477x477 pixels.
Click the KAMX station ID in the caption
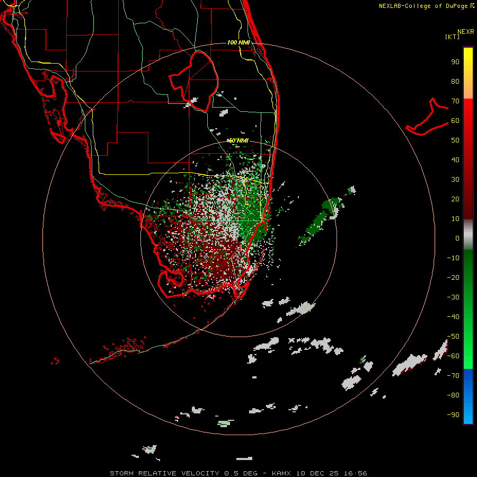281,473
